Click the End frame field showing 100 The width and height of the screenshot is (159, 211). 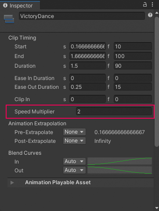[133, 56]
